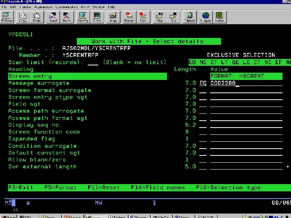This screenshot has height=218, width=291.
Task: Open the Assist menu
Action: [85, 7]
